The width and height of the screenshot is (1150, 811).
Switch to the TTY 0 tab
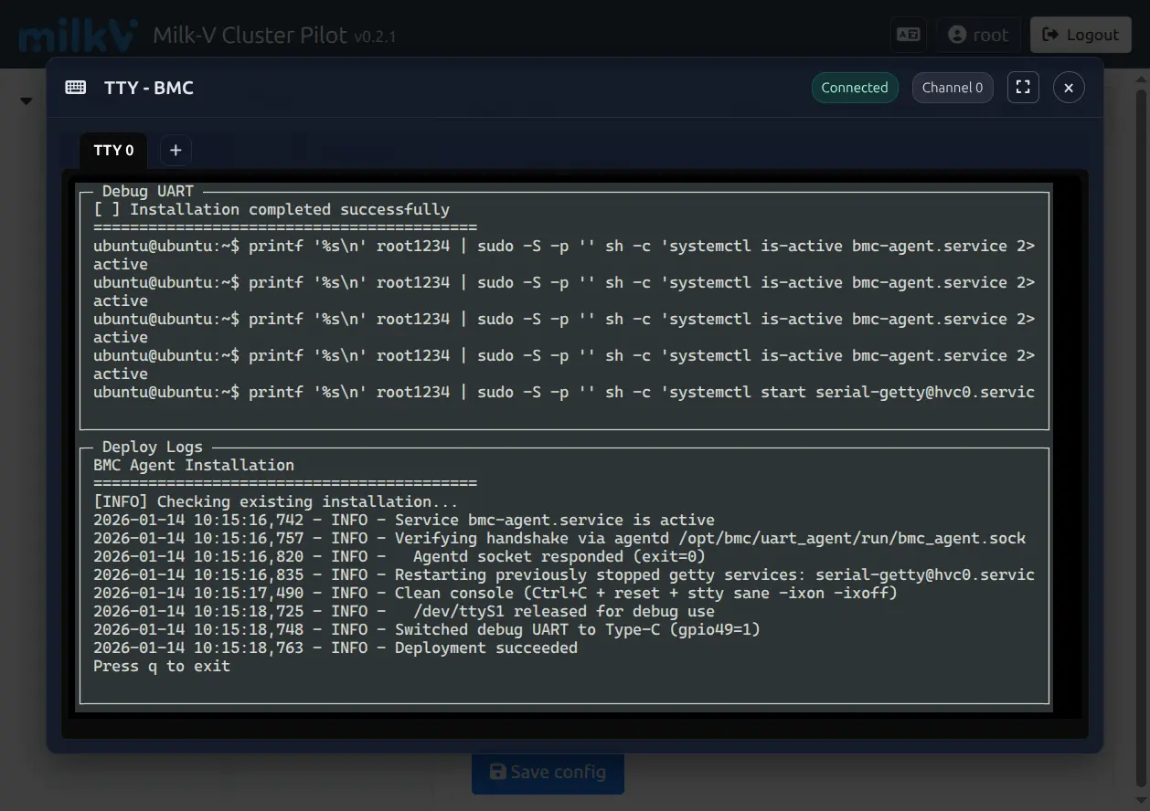[113, 151]
